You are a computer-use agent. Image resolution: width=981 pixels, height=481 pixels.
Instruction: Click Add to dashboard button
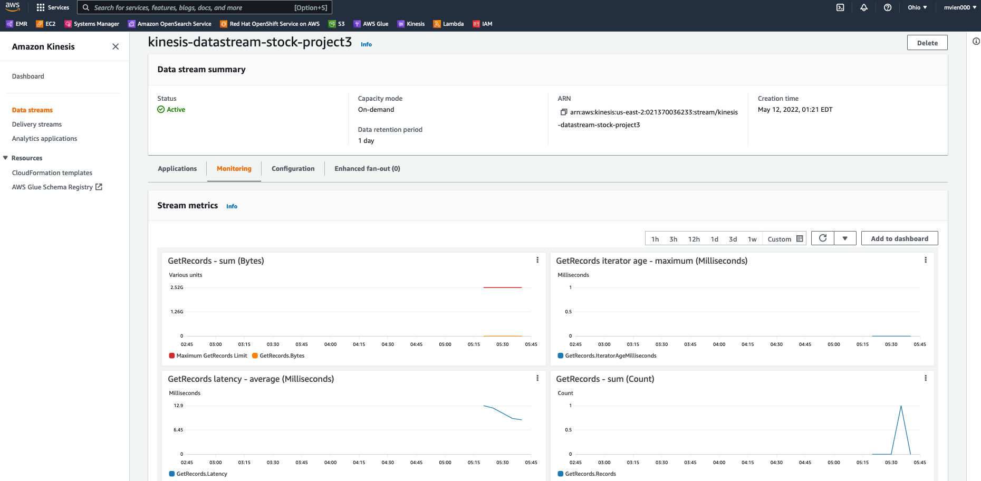pyautogui.click(x=900, y=238)
